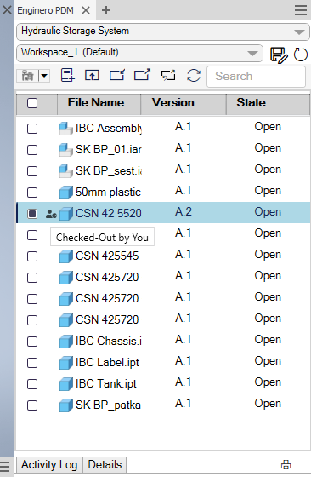
Task: Click the save workspace icon
Action: coord(279,55)
